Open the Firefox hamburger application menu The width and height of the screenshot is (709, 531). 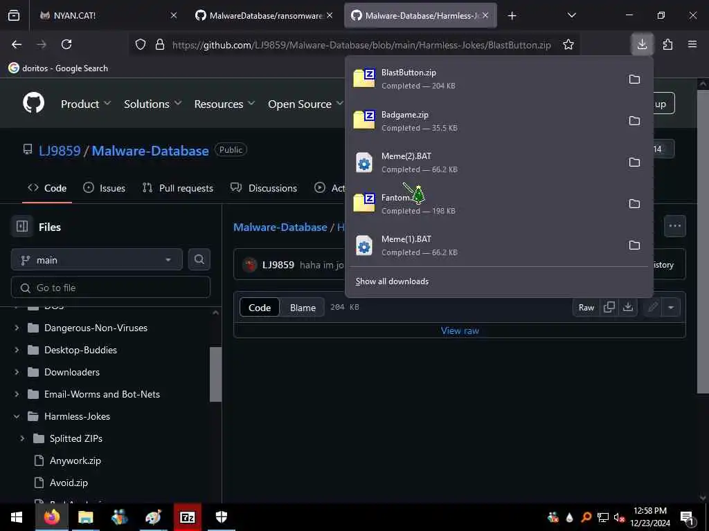692,44
